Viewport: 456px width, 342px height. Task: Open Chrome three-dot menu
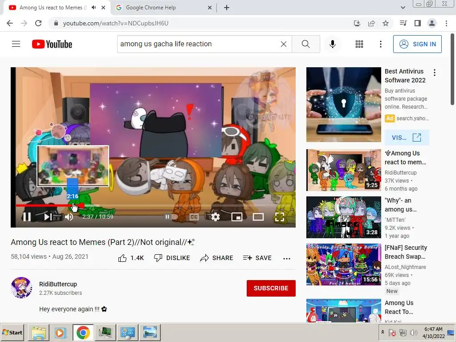tap(446, 23)
